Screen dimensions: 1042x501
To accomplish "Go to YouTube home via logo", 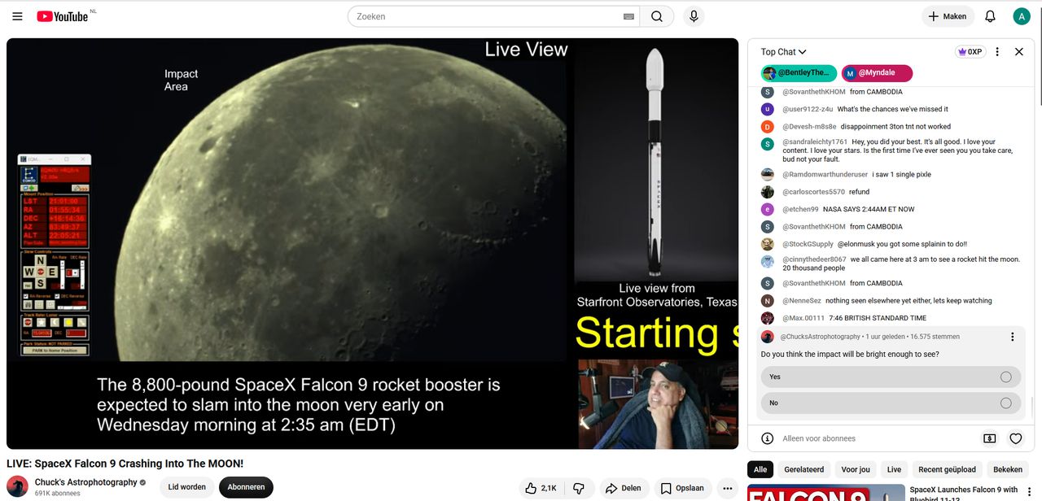I will pos(62,16).
